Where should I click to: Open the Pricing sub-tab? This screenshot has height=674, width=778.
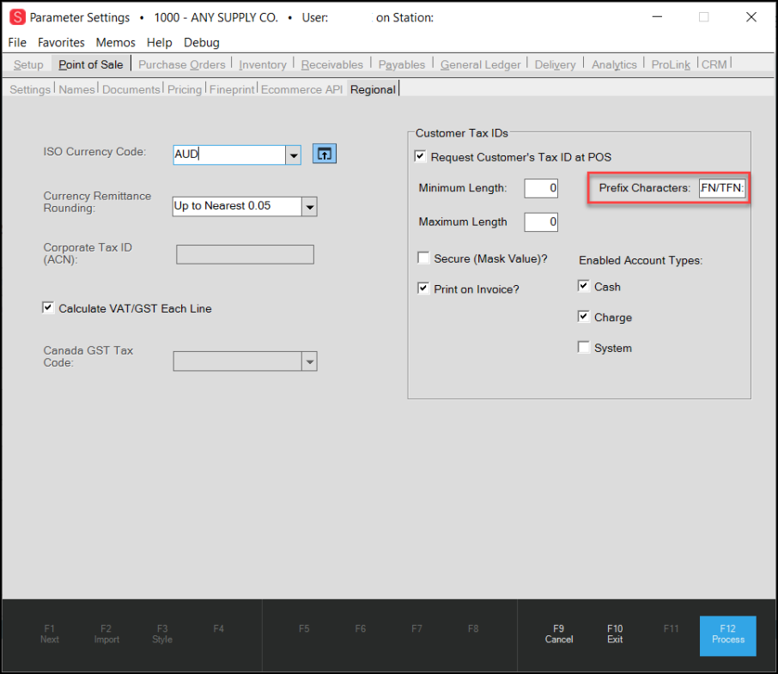tap(185, 89)
